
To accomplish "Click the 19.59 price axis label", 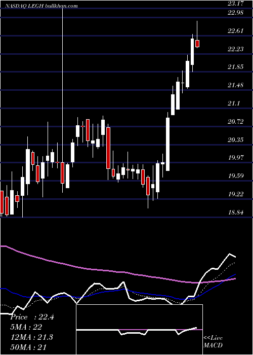I will 235,176.
